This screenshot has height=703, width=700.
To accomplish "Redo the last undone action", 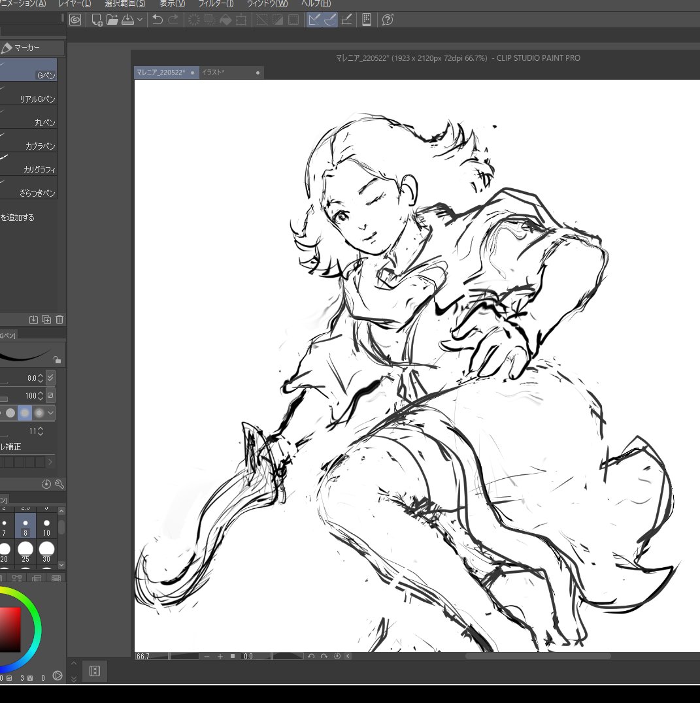I will 173,20.
